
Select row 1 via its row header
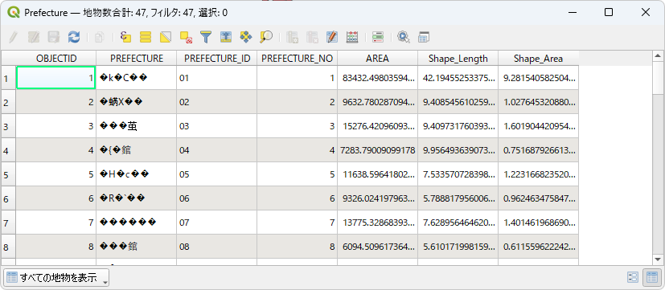(8, 78)
